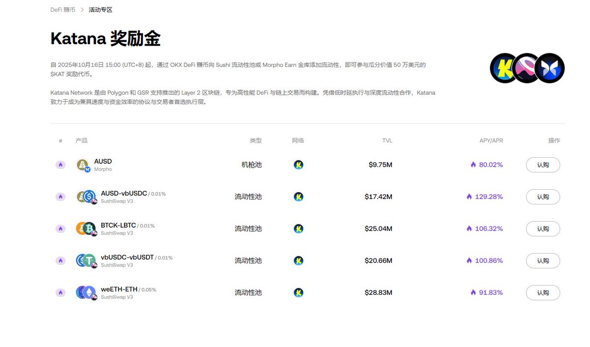The image size is (590, 347).
Task: Click the APY/APR column header
Action: [x=491, y=141]
